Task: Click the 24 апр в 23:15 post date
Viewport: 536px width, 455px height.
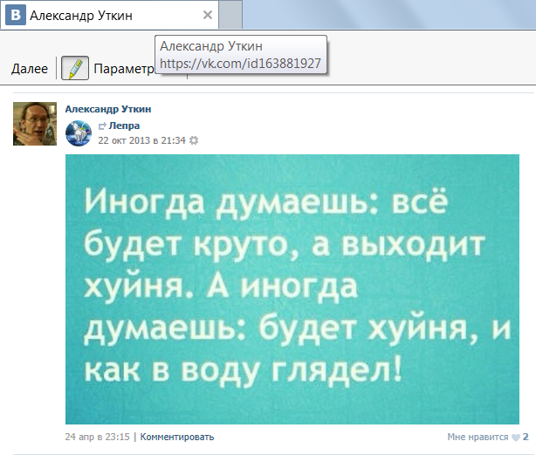Action: point(98,437)
